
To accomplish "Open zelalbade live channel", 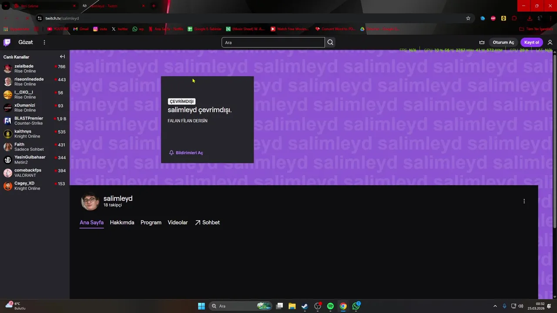I will 34,69.
